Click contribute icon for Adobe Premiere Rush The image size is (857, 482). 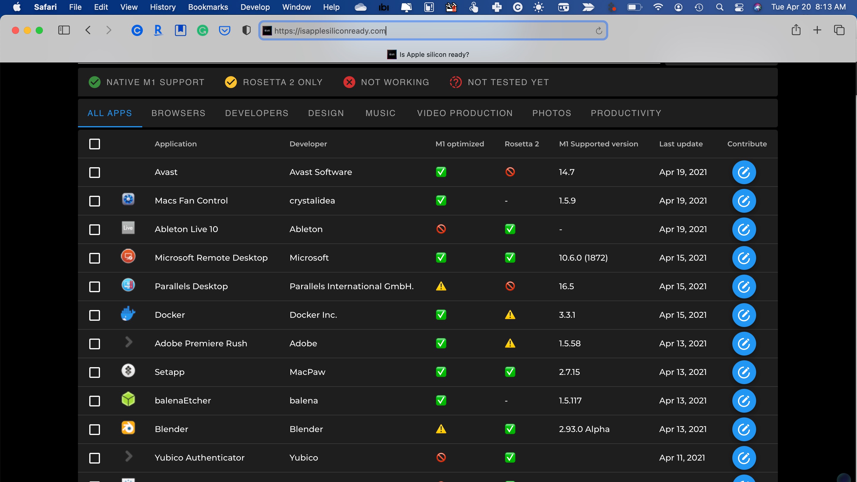click(x=744, y=344)
